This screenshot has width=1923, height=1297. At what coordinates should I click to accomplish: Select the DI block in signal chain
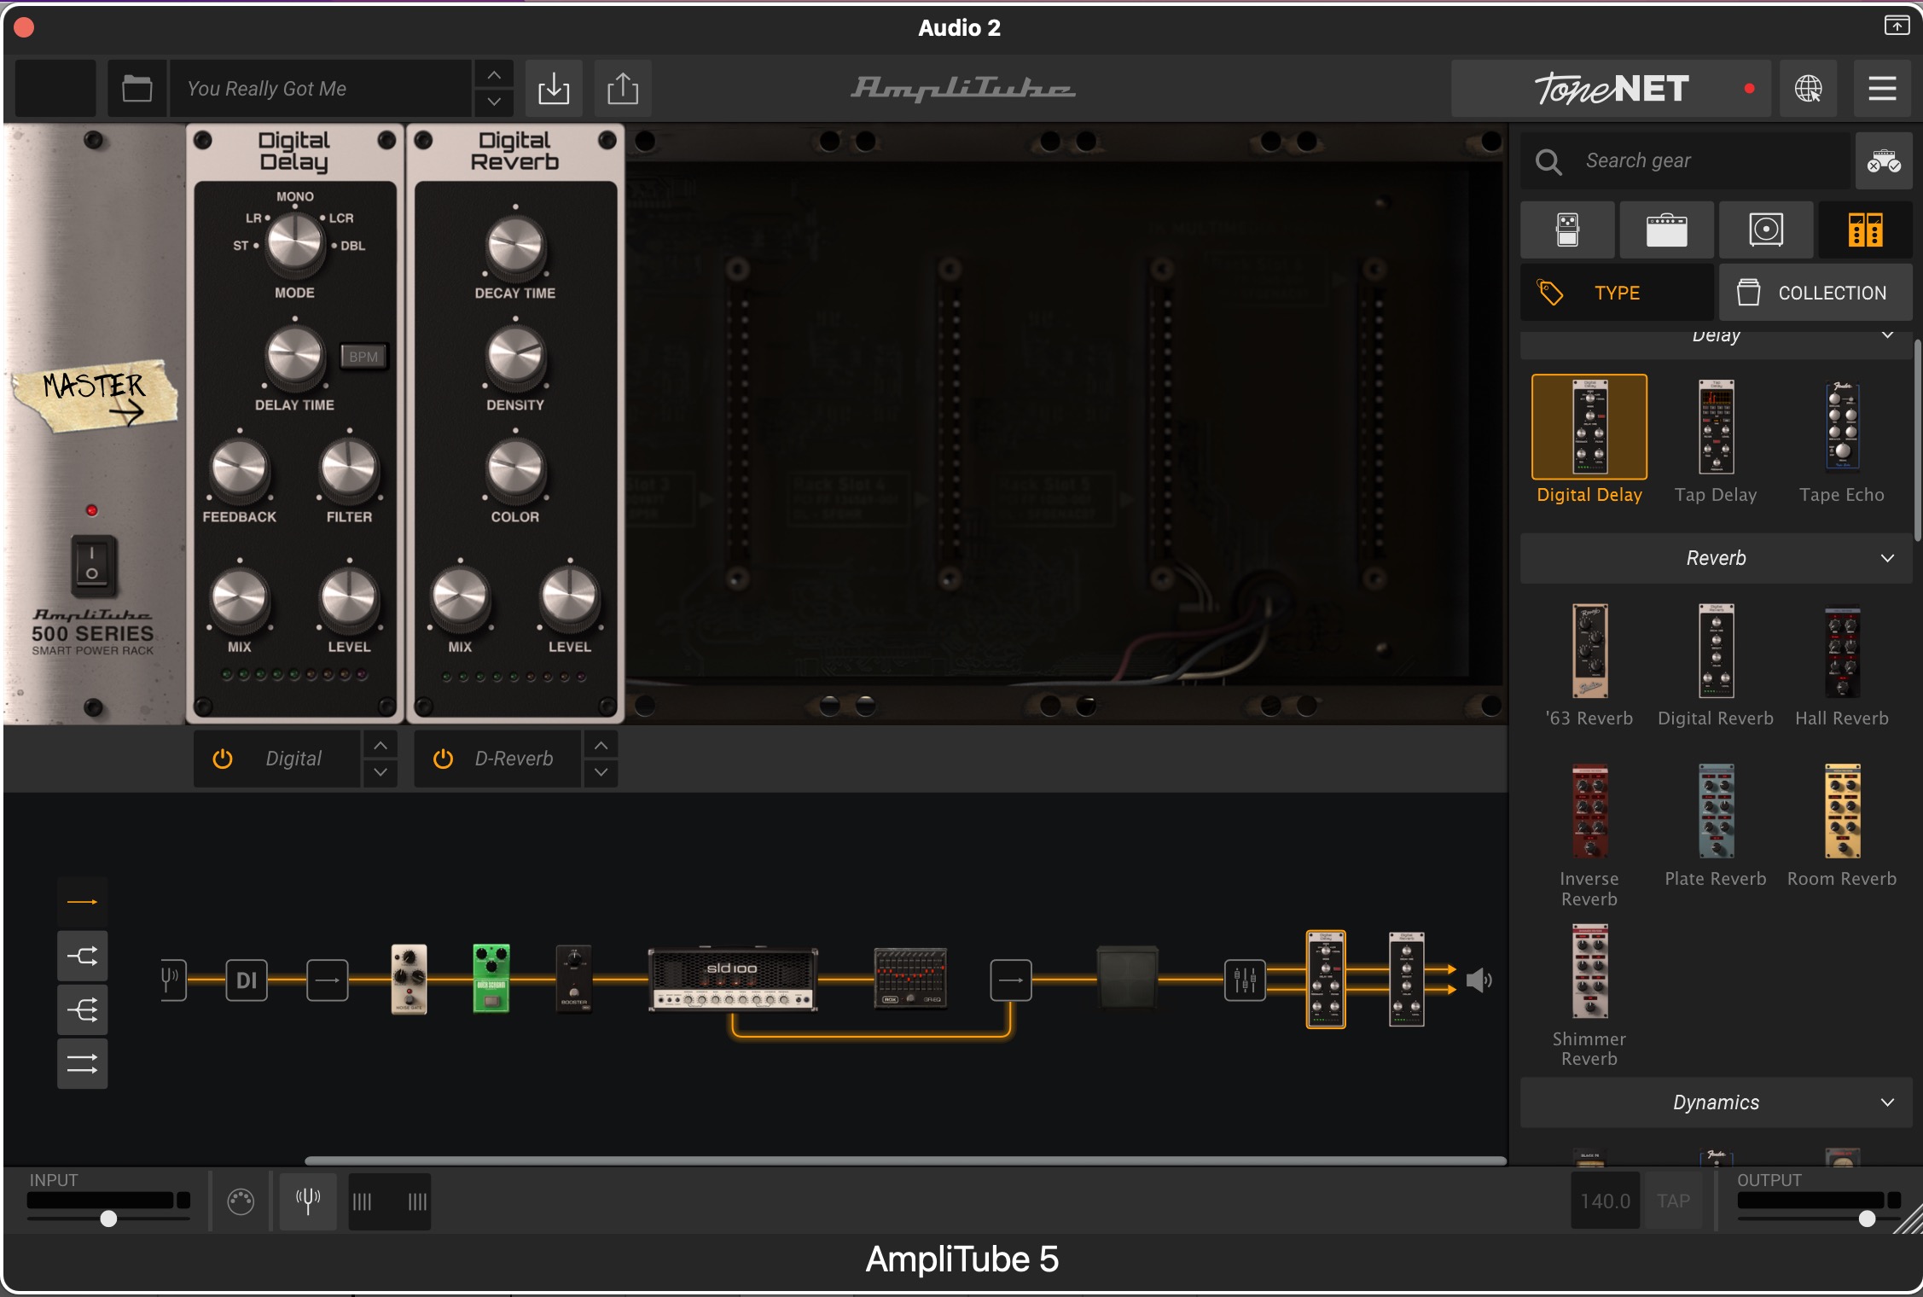click(247, 980)
